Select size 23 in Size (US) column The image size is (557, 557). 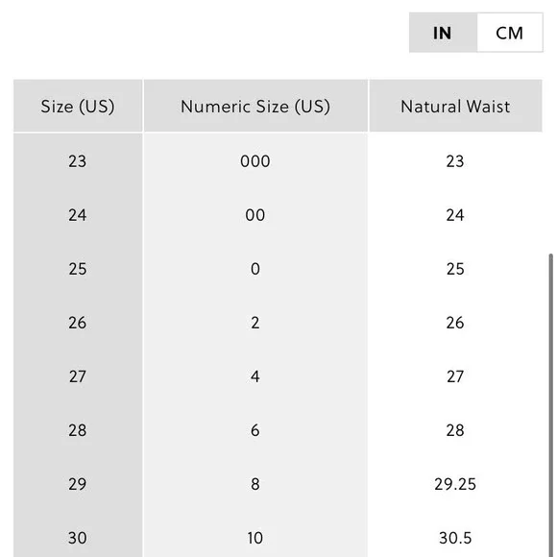78,161
